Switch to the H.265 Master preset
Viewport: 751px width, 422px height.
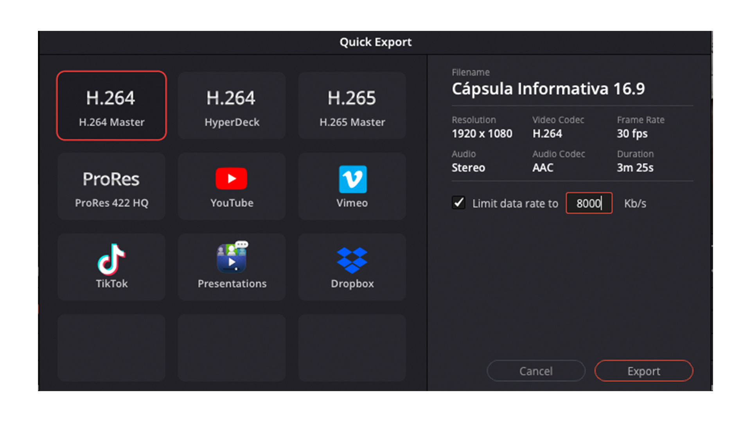click(x=352, y=105)
